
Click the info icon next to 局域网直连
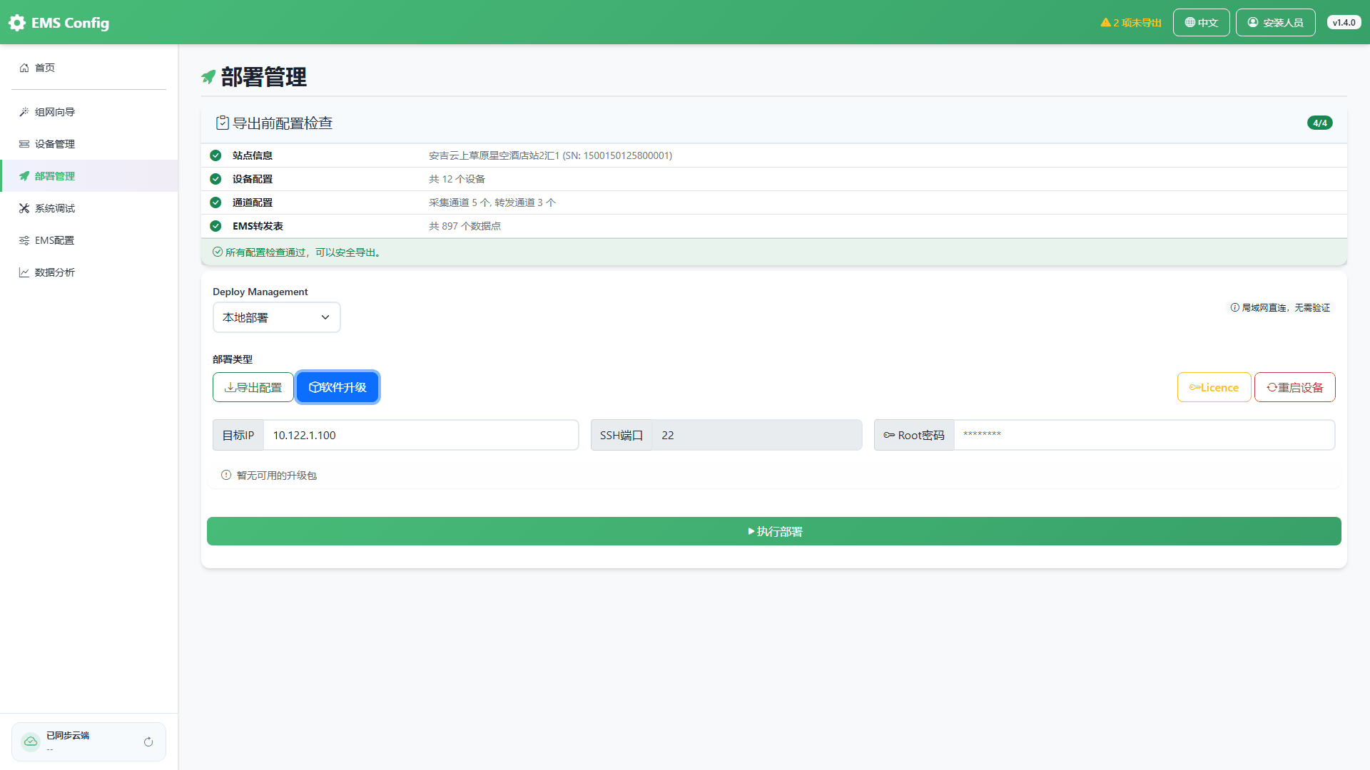(x=1234, y=307)
